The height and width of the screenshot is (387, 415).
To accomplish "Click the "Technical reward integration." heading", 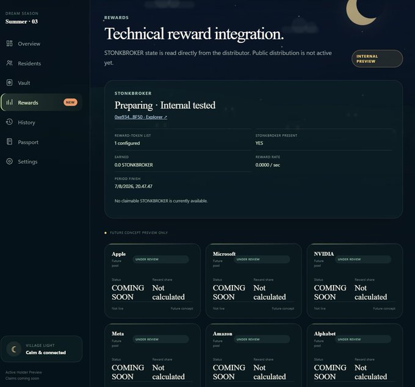I will pyautogui.click(x=194, y=34).
